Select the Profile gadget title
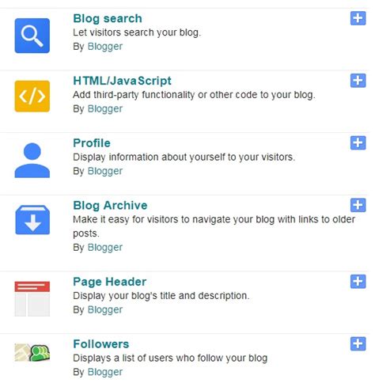This screenshot has width=375, height=383. 92,143
